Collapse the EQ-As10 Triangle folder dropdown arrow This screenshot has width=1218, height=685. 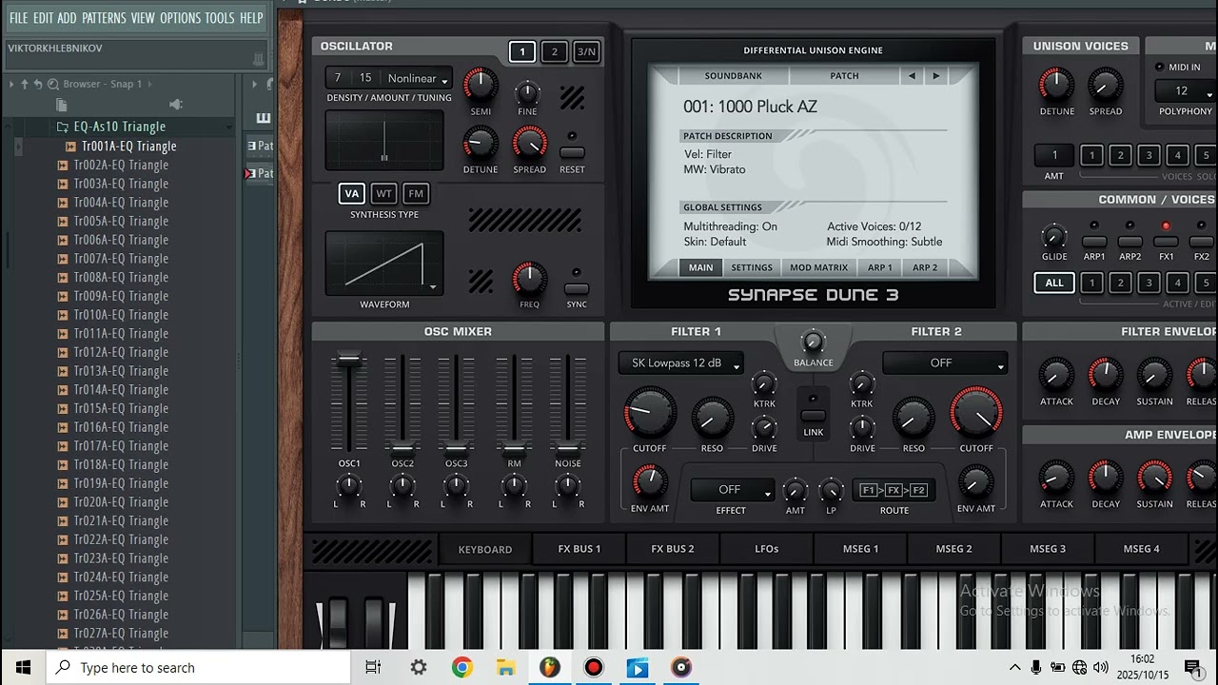[229, 127]
